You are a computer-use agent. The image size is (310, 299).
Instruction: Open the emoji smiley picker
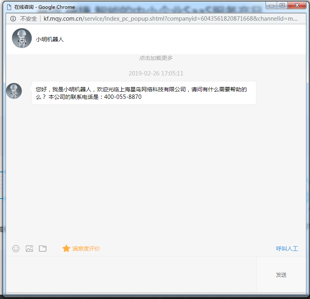pyautogui.click(x=16, y=249)
